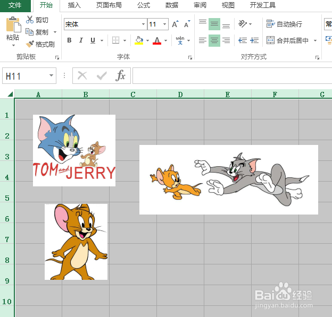Toggle middle vertical alignment
This screenshot has height=317, width=332.
pos(214,24)
